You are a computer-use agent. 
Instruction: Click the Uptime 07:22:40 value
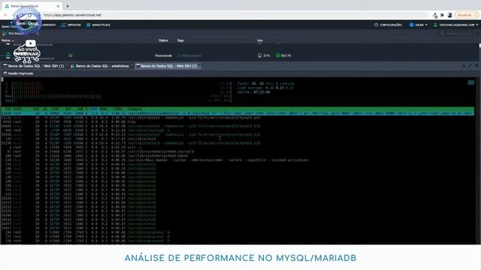262,92
